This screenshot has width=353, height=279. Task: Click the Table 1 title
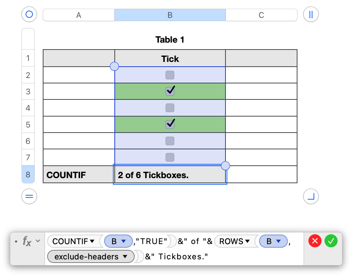(170, 40)
